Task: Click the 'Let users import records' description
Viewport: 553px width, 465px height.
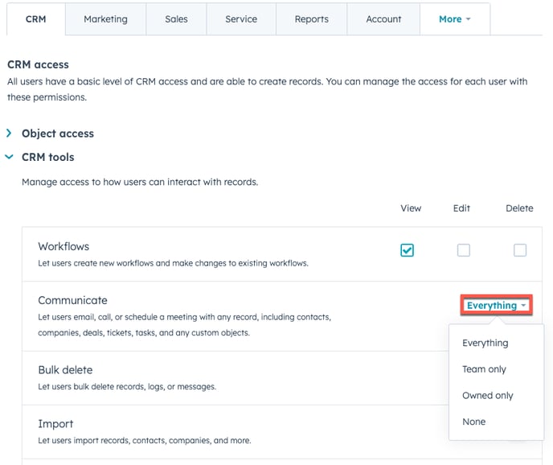Action: (145, 440)
